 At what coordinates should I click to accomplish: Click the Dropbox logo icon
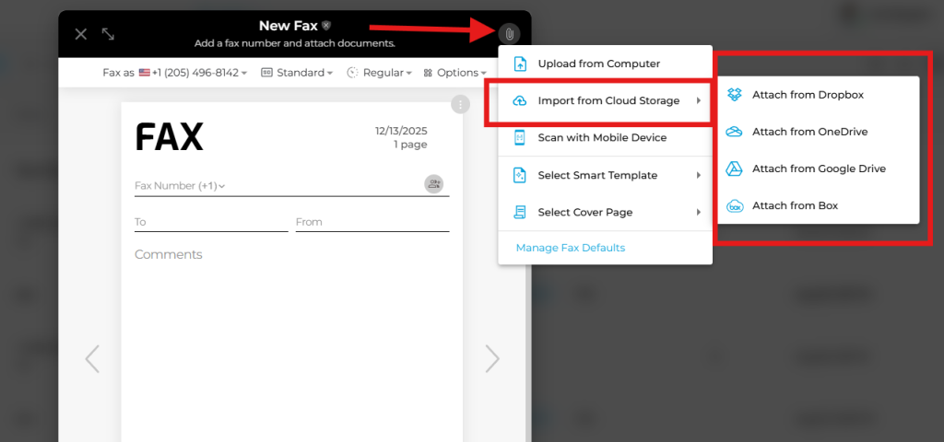click(x=735, y=95)
